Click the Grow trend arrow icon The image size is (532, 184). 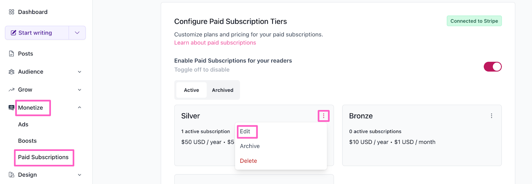12,90
